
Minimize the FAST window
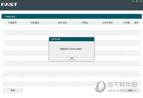133,1
